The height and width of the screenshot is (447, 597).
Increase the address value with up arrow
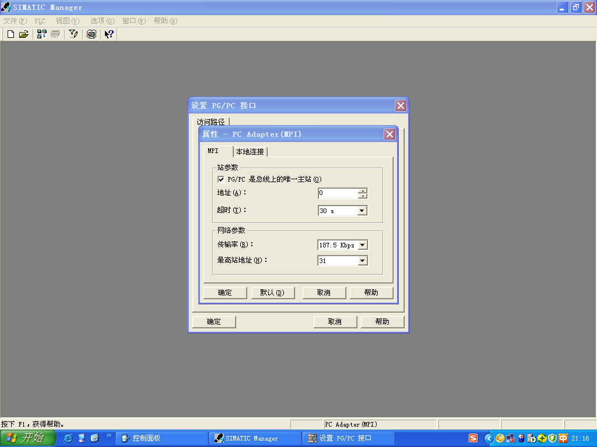point(363,191)
